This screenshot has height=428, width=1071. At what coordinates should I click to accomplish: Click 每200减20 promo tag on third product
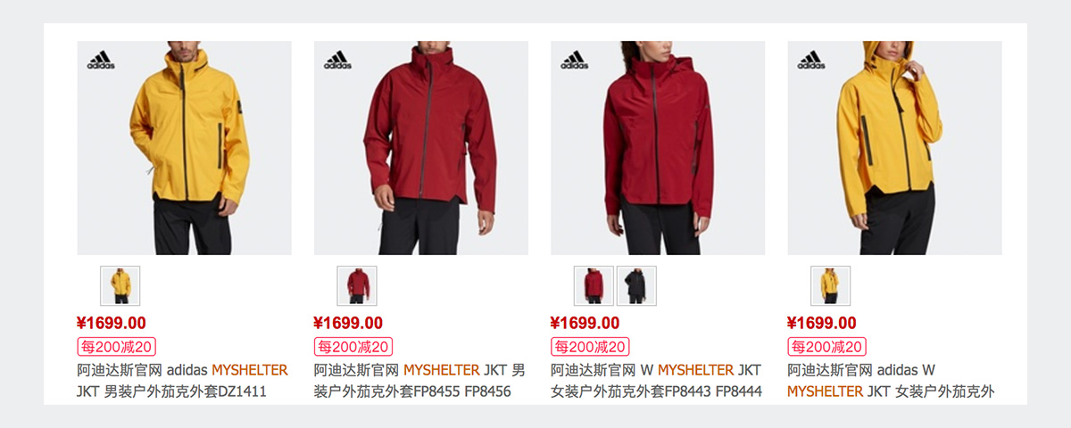[x=590, y=347]
